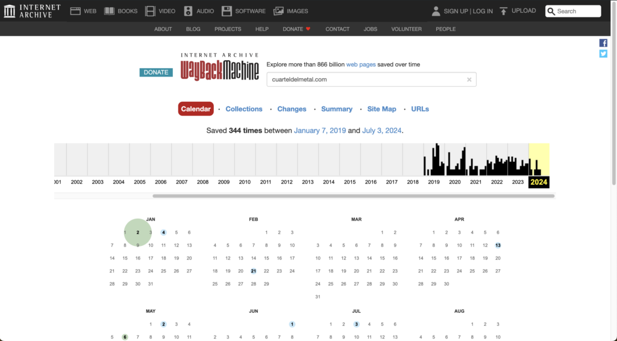Open the Books section icon

(x=109, y=11)
